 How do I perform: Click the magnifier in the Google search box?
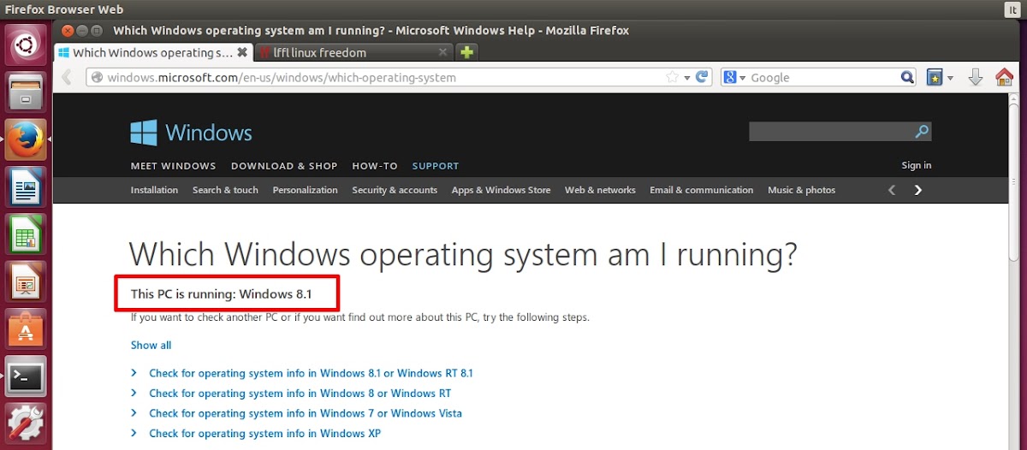pos(907,77)
